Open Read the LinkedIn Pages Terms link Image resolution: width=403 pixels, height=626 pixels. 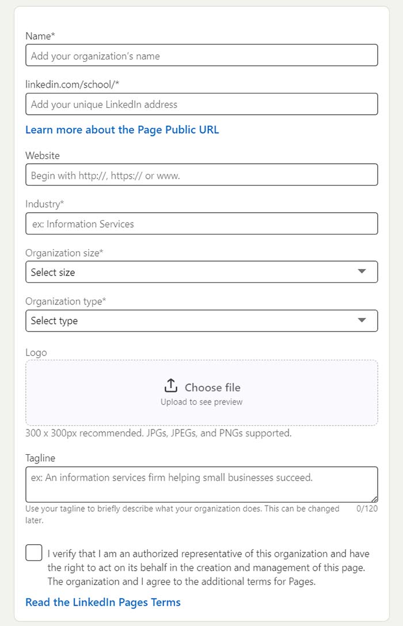[x=103, y=602]
